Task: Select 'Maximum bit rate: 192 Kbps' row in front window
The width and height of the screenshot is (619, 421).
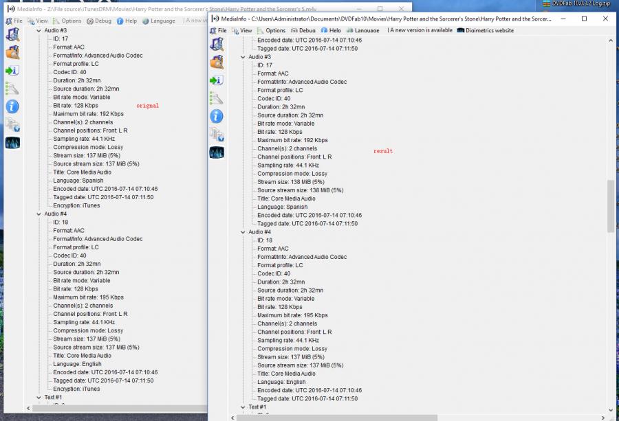Action: tap(292, 140)
